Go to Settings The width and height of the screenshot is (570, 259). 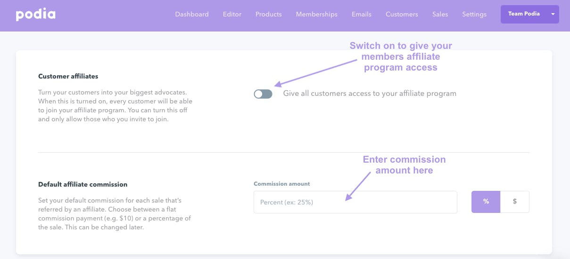pyautogui.click(x=474, y=14)
